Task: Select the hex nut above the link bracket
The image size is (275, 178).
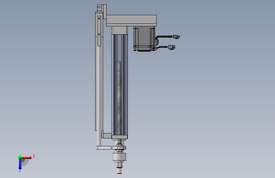Action: 120,145
